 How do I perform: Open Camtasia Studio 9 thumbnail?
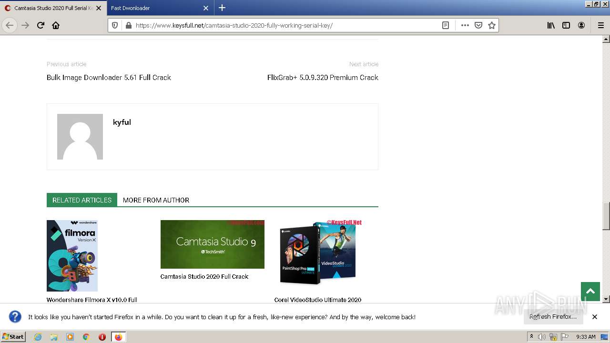[x=213, y=244]
